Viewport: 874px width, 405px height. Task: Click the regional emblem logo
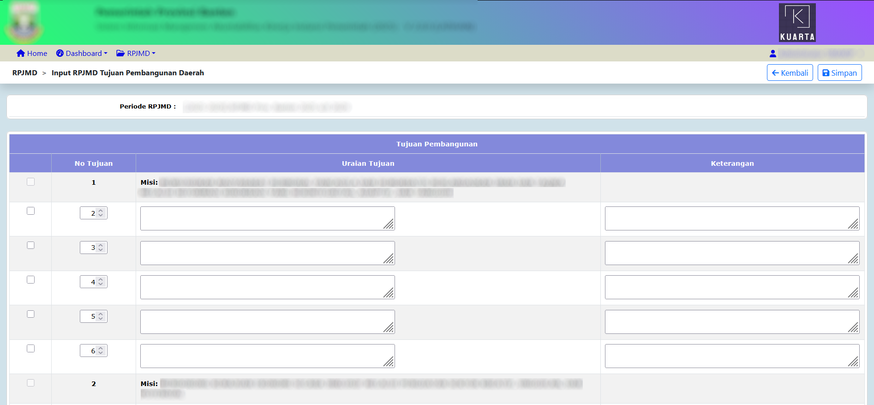tap(24, 23)
